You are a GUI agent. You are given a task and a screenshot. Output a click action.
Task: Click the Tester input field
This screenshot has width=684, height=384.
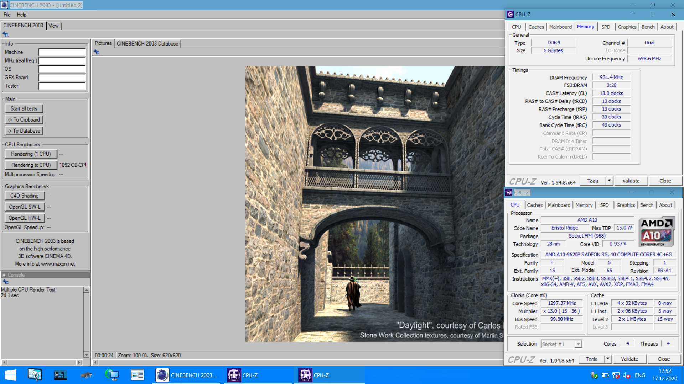coord(62,86)
